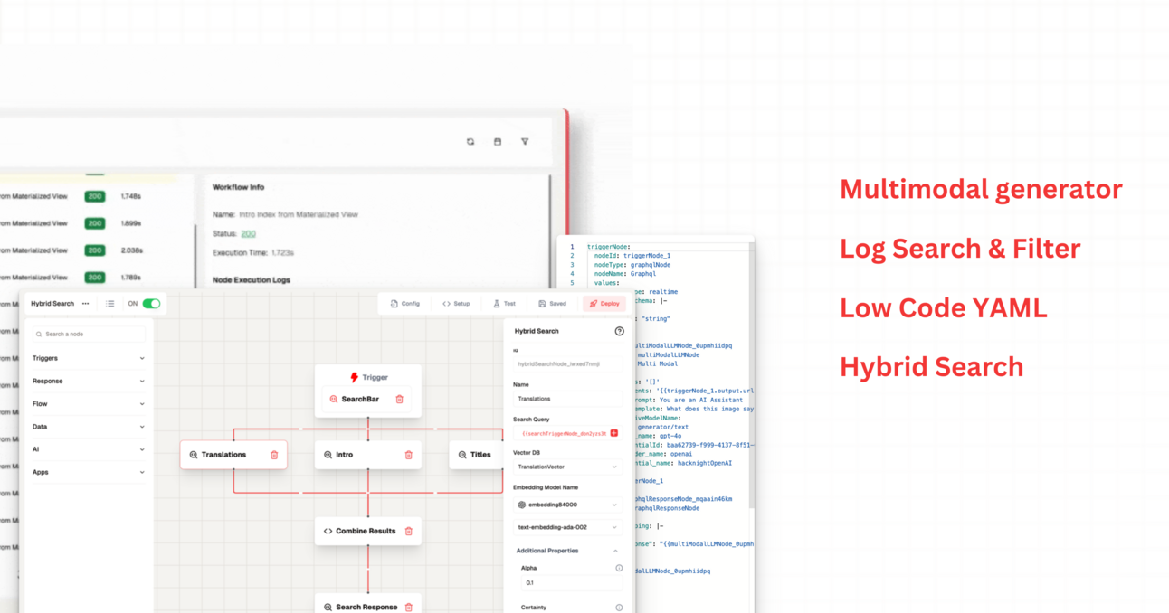Click the red plus beside Search Query

tap(613, 433)
